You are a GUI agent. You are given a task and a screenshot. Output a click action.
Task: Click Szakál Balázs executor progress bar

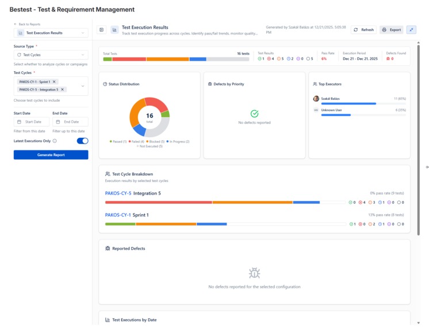click(363, 103)
